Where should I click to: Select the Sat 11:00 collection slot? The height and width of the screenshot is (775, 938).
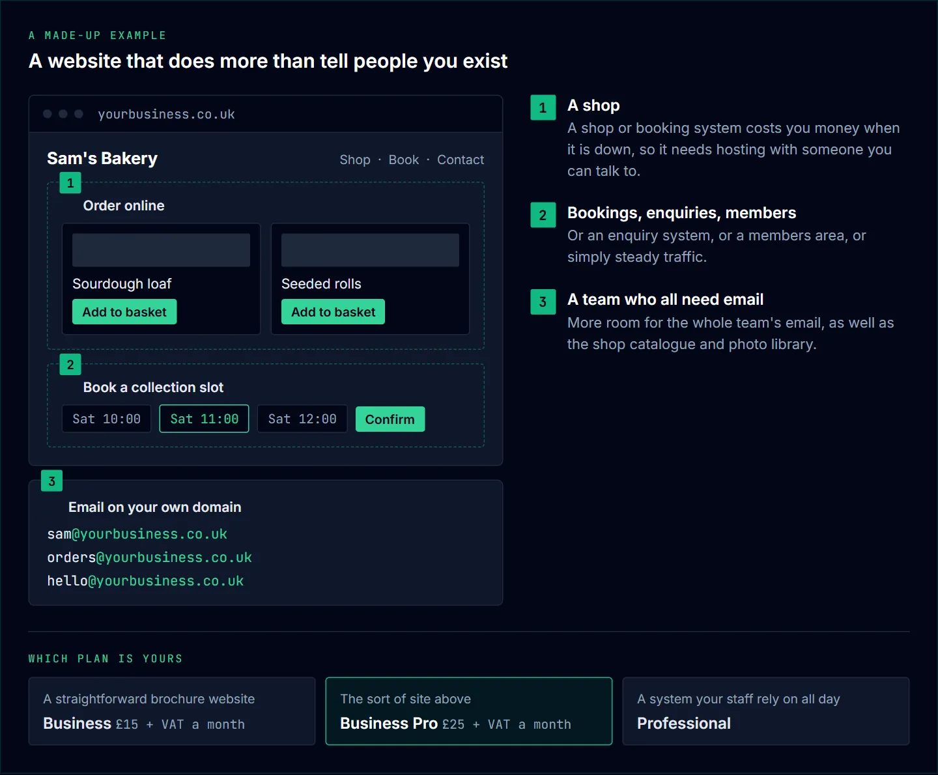click(x=204, y=419)
